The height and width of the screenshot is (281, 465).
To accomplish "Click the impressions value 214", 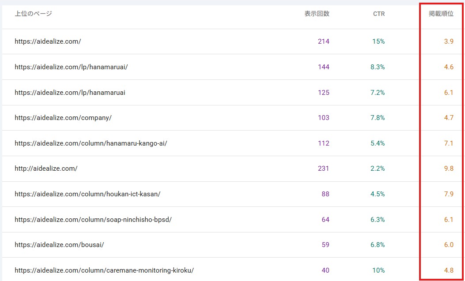I will [324, 41].
